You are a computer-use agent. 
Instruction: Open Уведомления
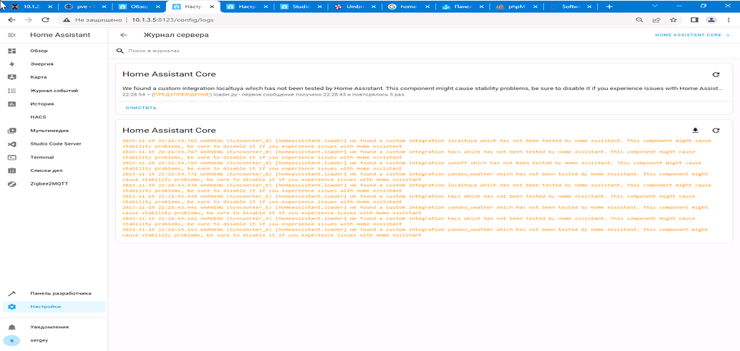pos(54,327)
